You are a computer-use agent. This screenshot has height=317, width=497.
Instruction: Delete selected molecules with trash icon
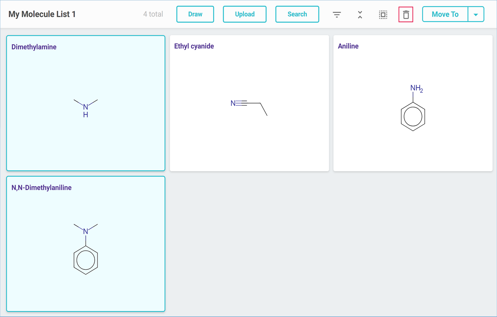(406, 15)
